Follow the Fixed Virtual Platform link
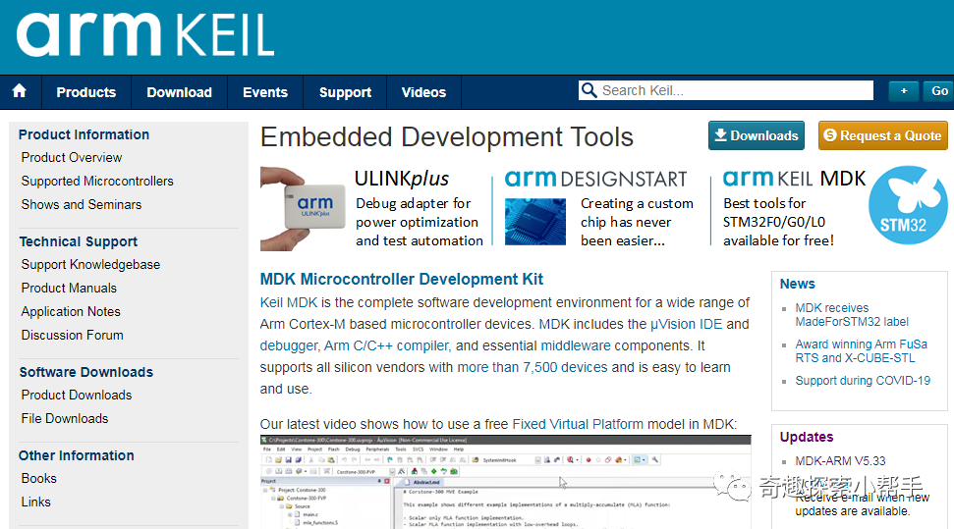Screen dimensions: 954x529 coord(578,424)
